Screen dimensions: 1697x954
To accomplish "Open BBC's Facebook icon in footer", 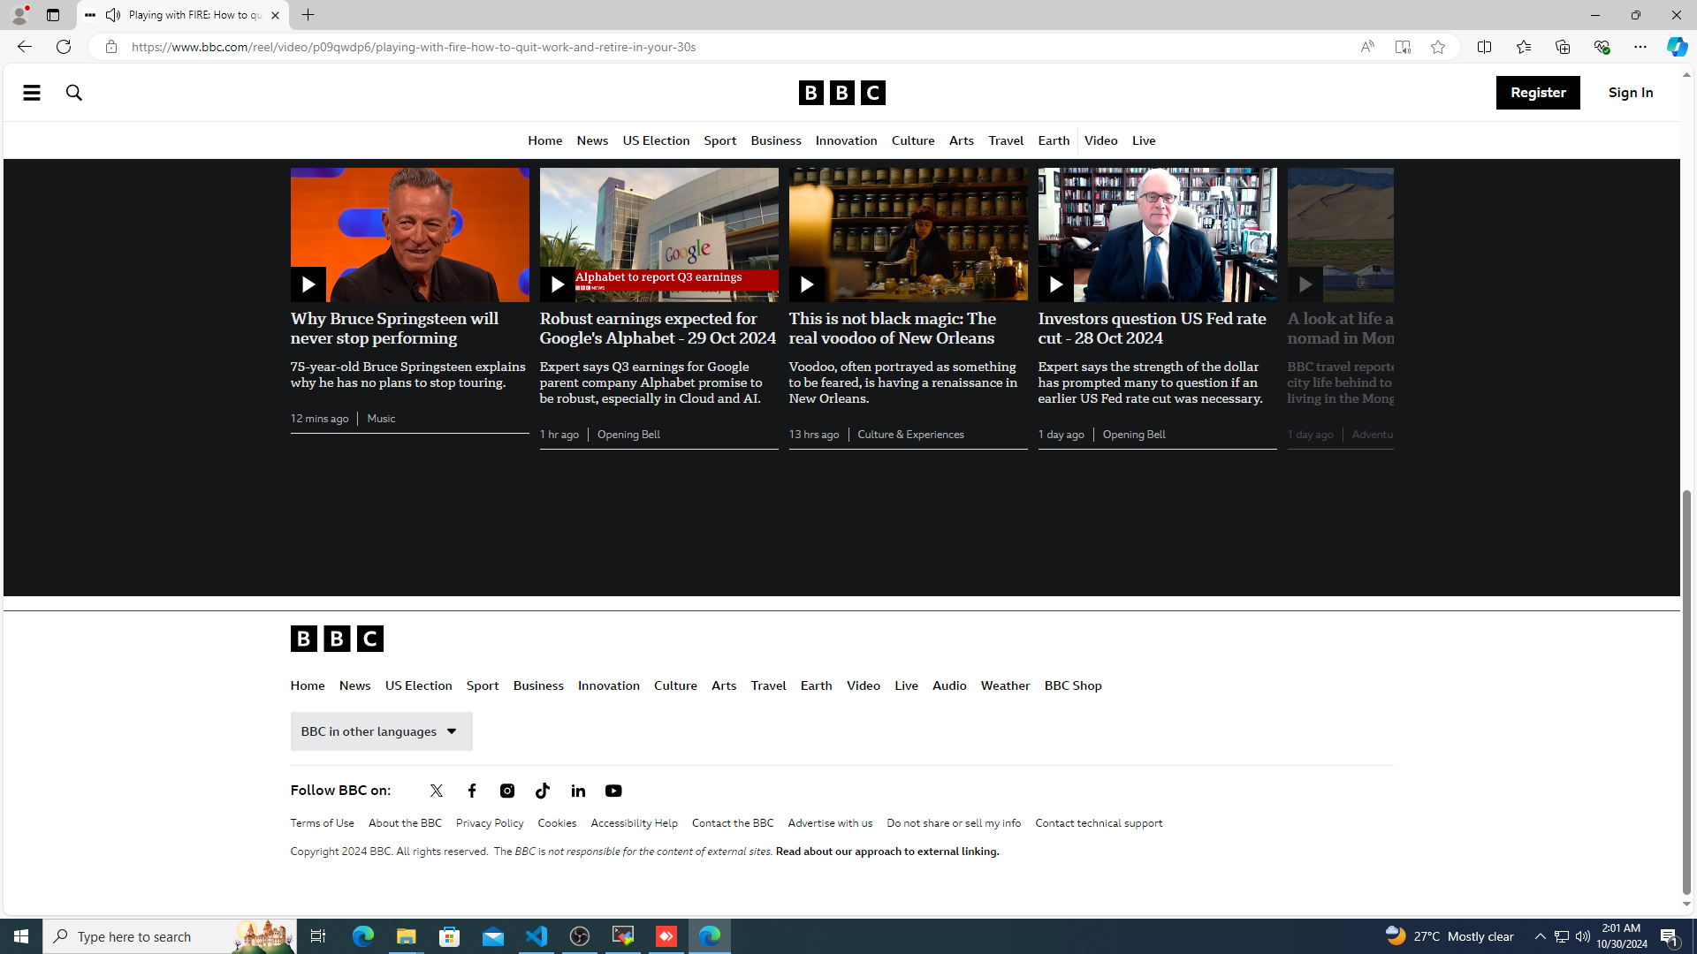I will pyautogui.click(x=472, y=791).
